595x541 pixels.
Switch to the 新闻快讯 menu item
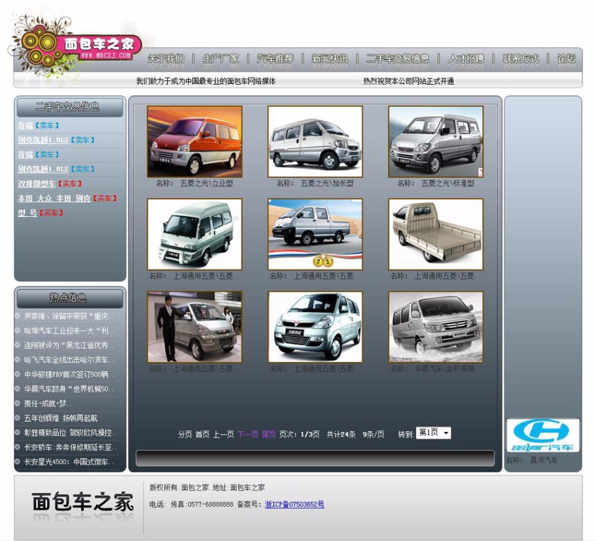329,58
